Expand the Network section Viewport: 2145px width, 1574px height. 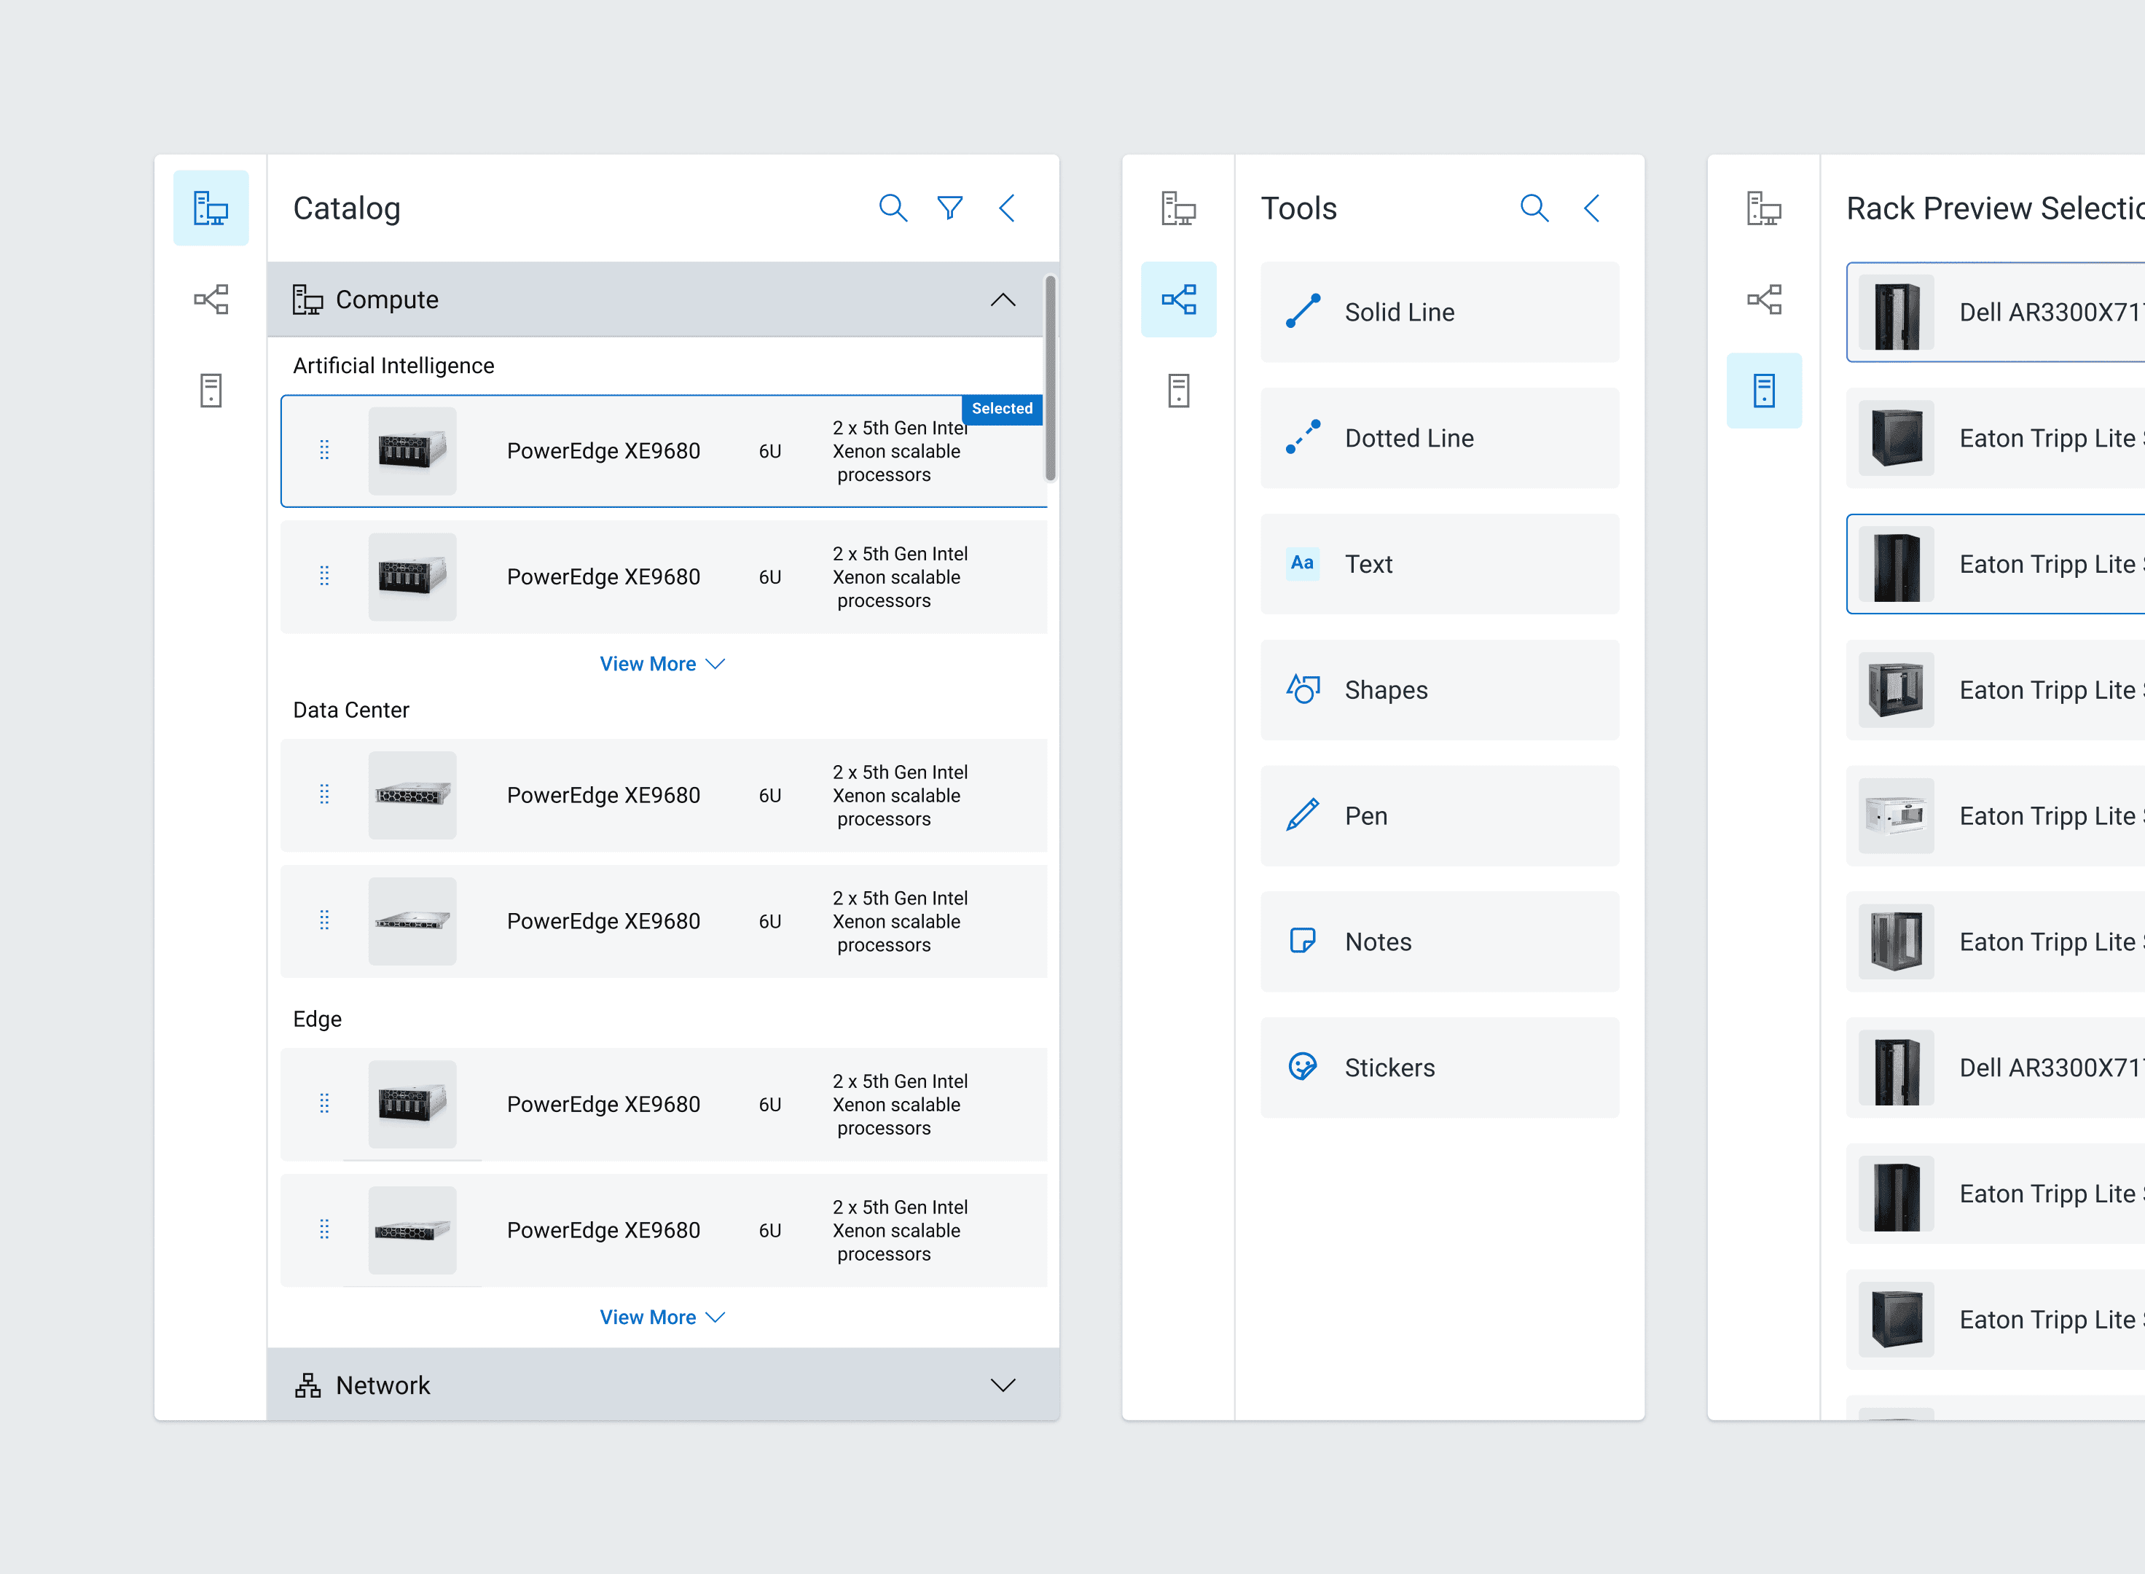click(x=1002, y=1385)
